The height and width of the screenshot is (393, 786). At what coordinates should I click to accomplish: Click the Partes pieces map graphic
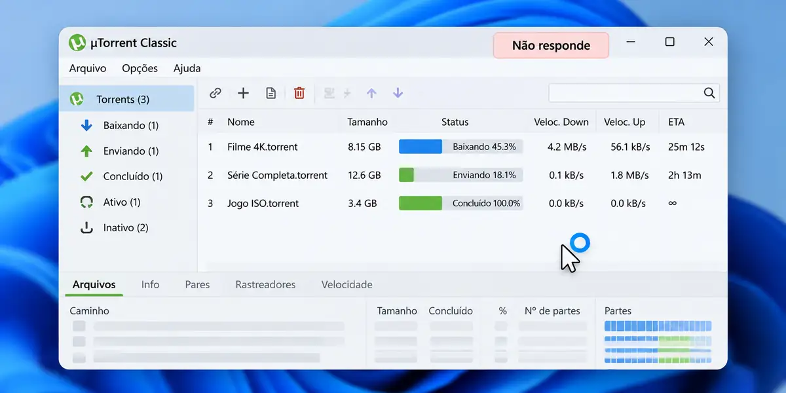click(x=658, y=341)
